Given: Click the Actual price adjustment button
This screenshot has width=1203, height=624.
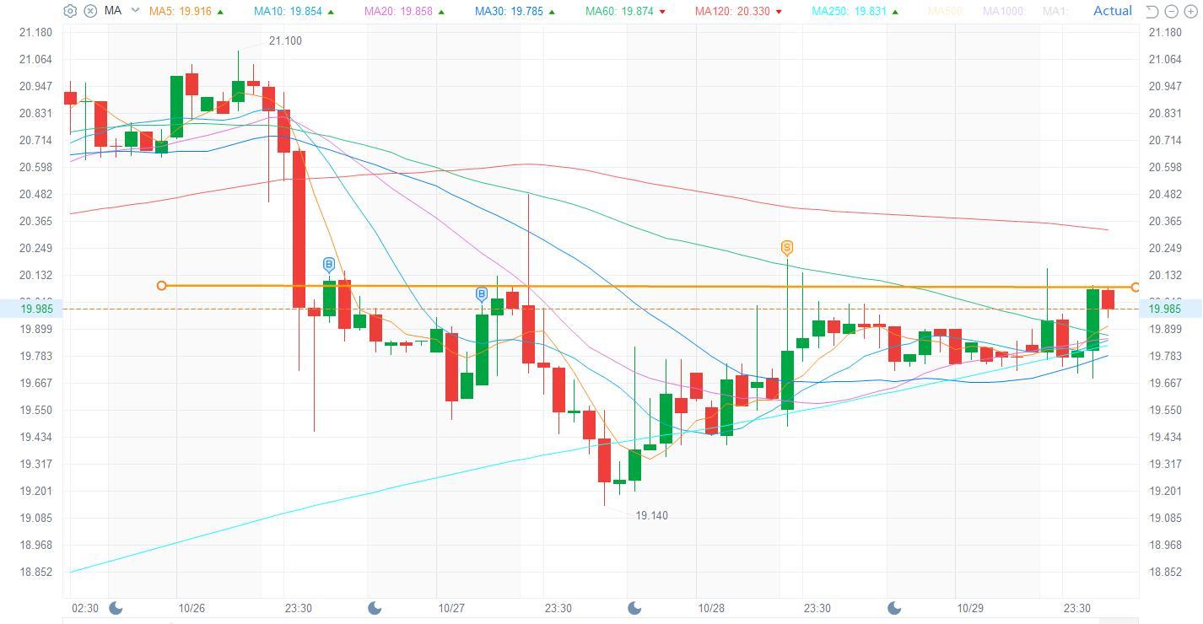Looking at the screenshot, I should [1112, 11].
